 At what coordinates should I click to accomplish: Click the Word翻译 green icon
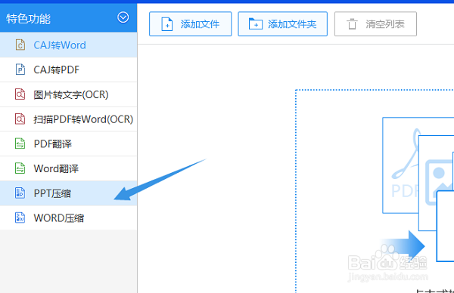20,168
